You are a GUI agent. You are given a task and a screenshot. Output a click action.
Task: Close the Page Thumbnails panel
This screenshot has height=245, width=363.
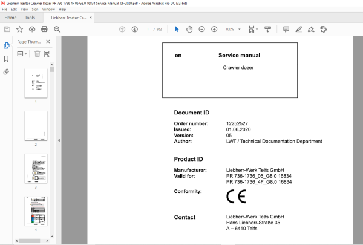[48, 42]
